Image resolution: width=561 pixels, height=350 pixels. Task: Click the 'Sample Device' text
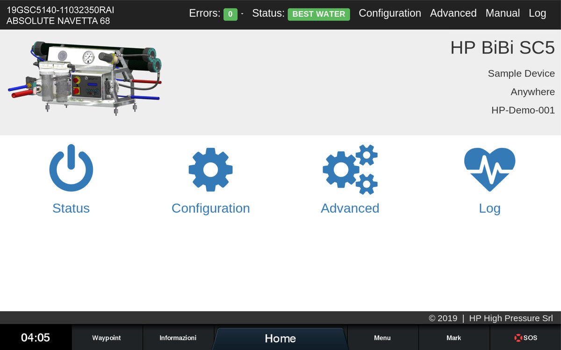[x=521, y=73]
